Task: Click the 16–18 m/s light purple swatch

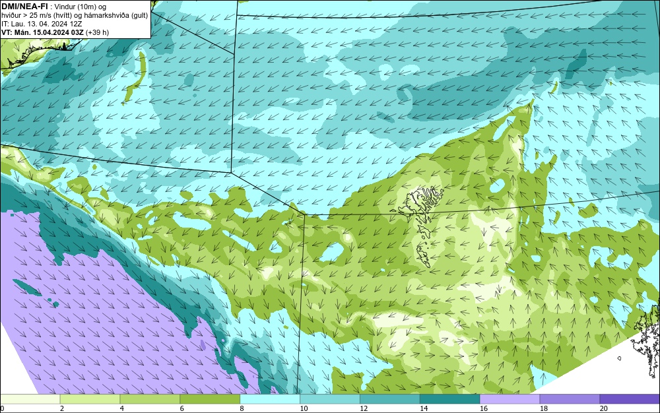Action: pyautogui.click(x=510, y=398)
